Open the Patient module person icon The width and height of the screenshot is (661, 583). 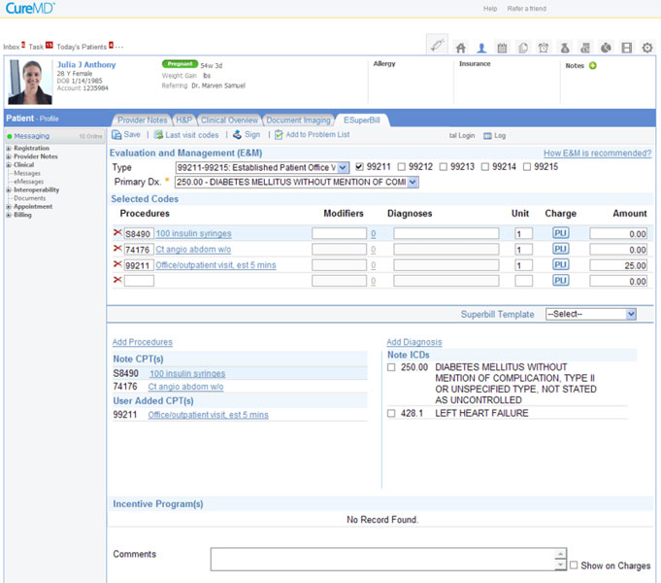(x=481, y=49)
